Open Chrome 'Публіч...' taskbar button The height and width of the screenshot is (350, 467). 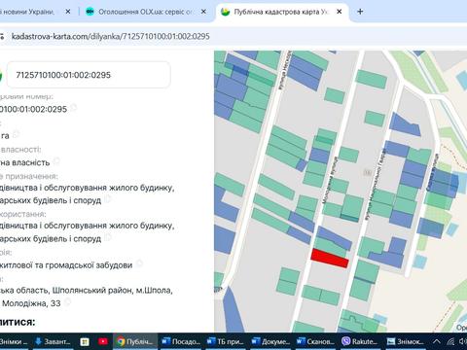point(135,341)
